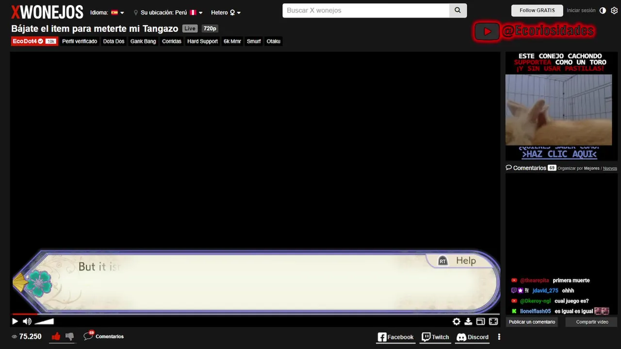This screenshot has width=621, height=349.
Task: Open the Su ubicación Perú dropdown
Action: (168, 13)
